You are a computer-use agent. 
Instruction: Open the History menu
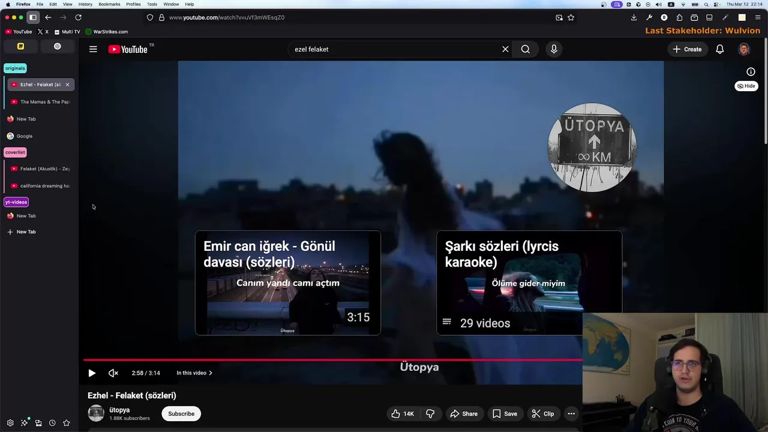[x=85, y=4]
